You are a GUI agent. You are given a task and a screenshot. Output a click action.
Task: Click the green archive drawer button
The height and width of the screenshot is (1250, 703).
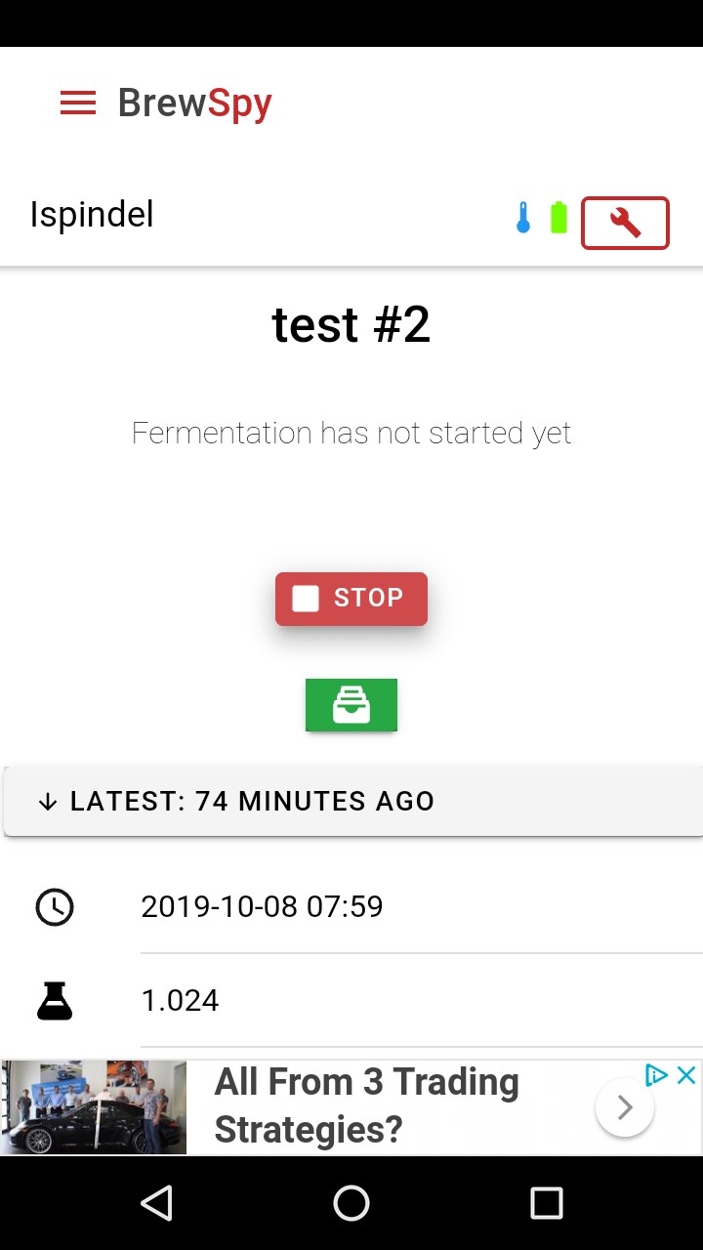coord(351,705)
